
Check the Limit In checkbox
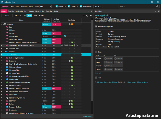[x=106, y=62]
